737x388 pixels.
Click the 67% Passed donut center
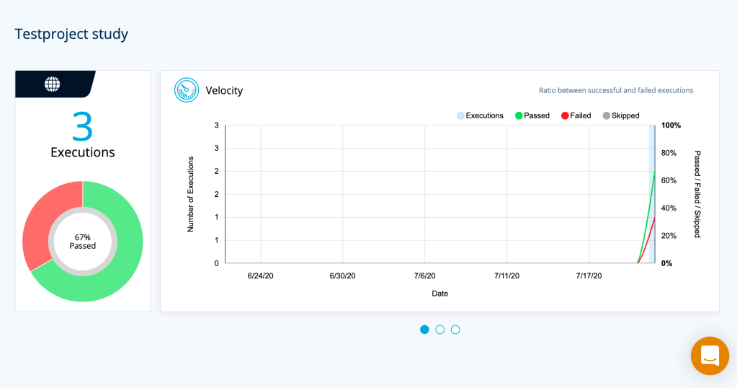[x=83, y=242]
